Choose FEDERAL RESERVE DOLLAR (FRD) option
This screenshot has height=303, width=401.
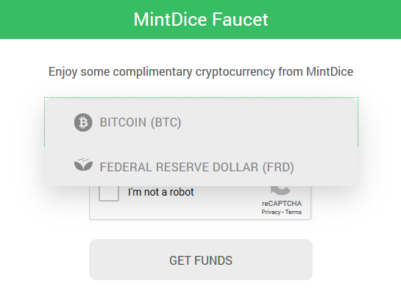tap(201, 167)
